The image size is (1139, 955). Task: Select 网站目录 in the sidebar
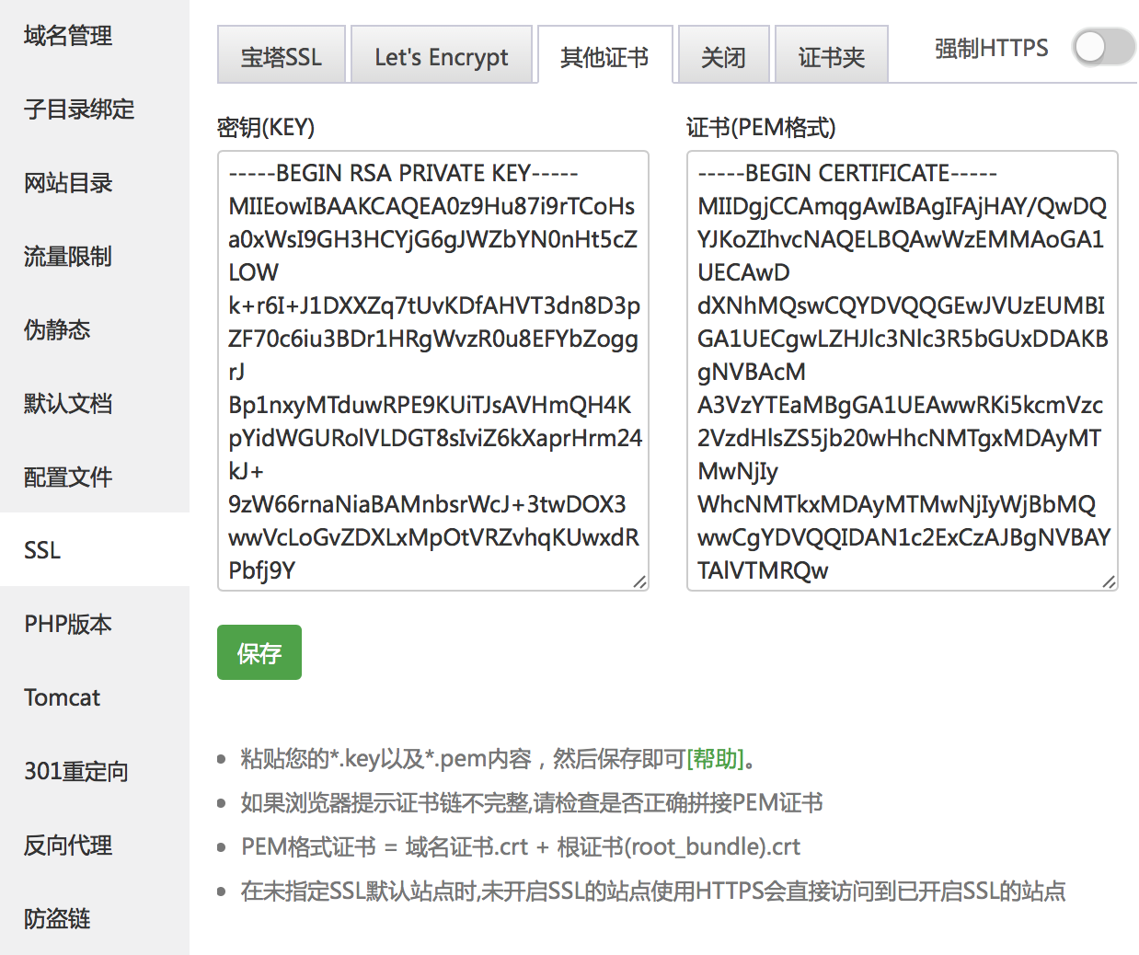click(x=95, y=182)
